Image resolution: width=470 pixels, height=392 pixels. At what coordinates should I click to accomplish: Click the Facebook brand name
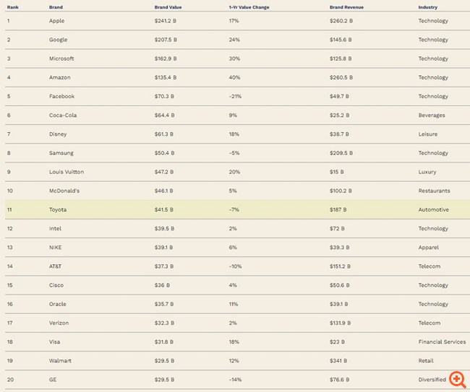click(61, 96)
